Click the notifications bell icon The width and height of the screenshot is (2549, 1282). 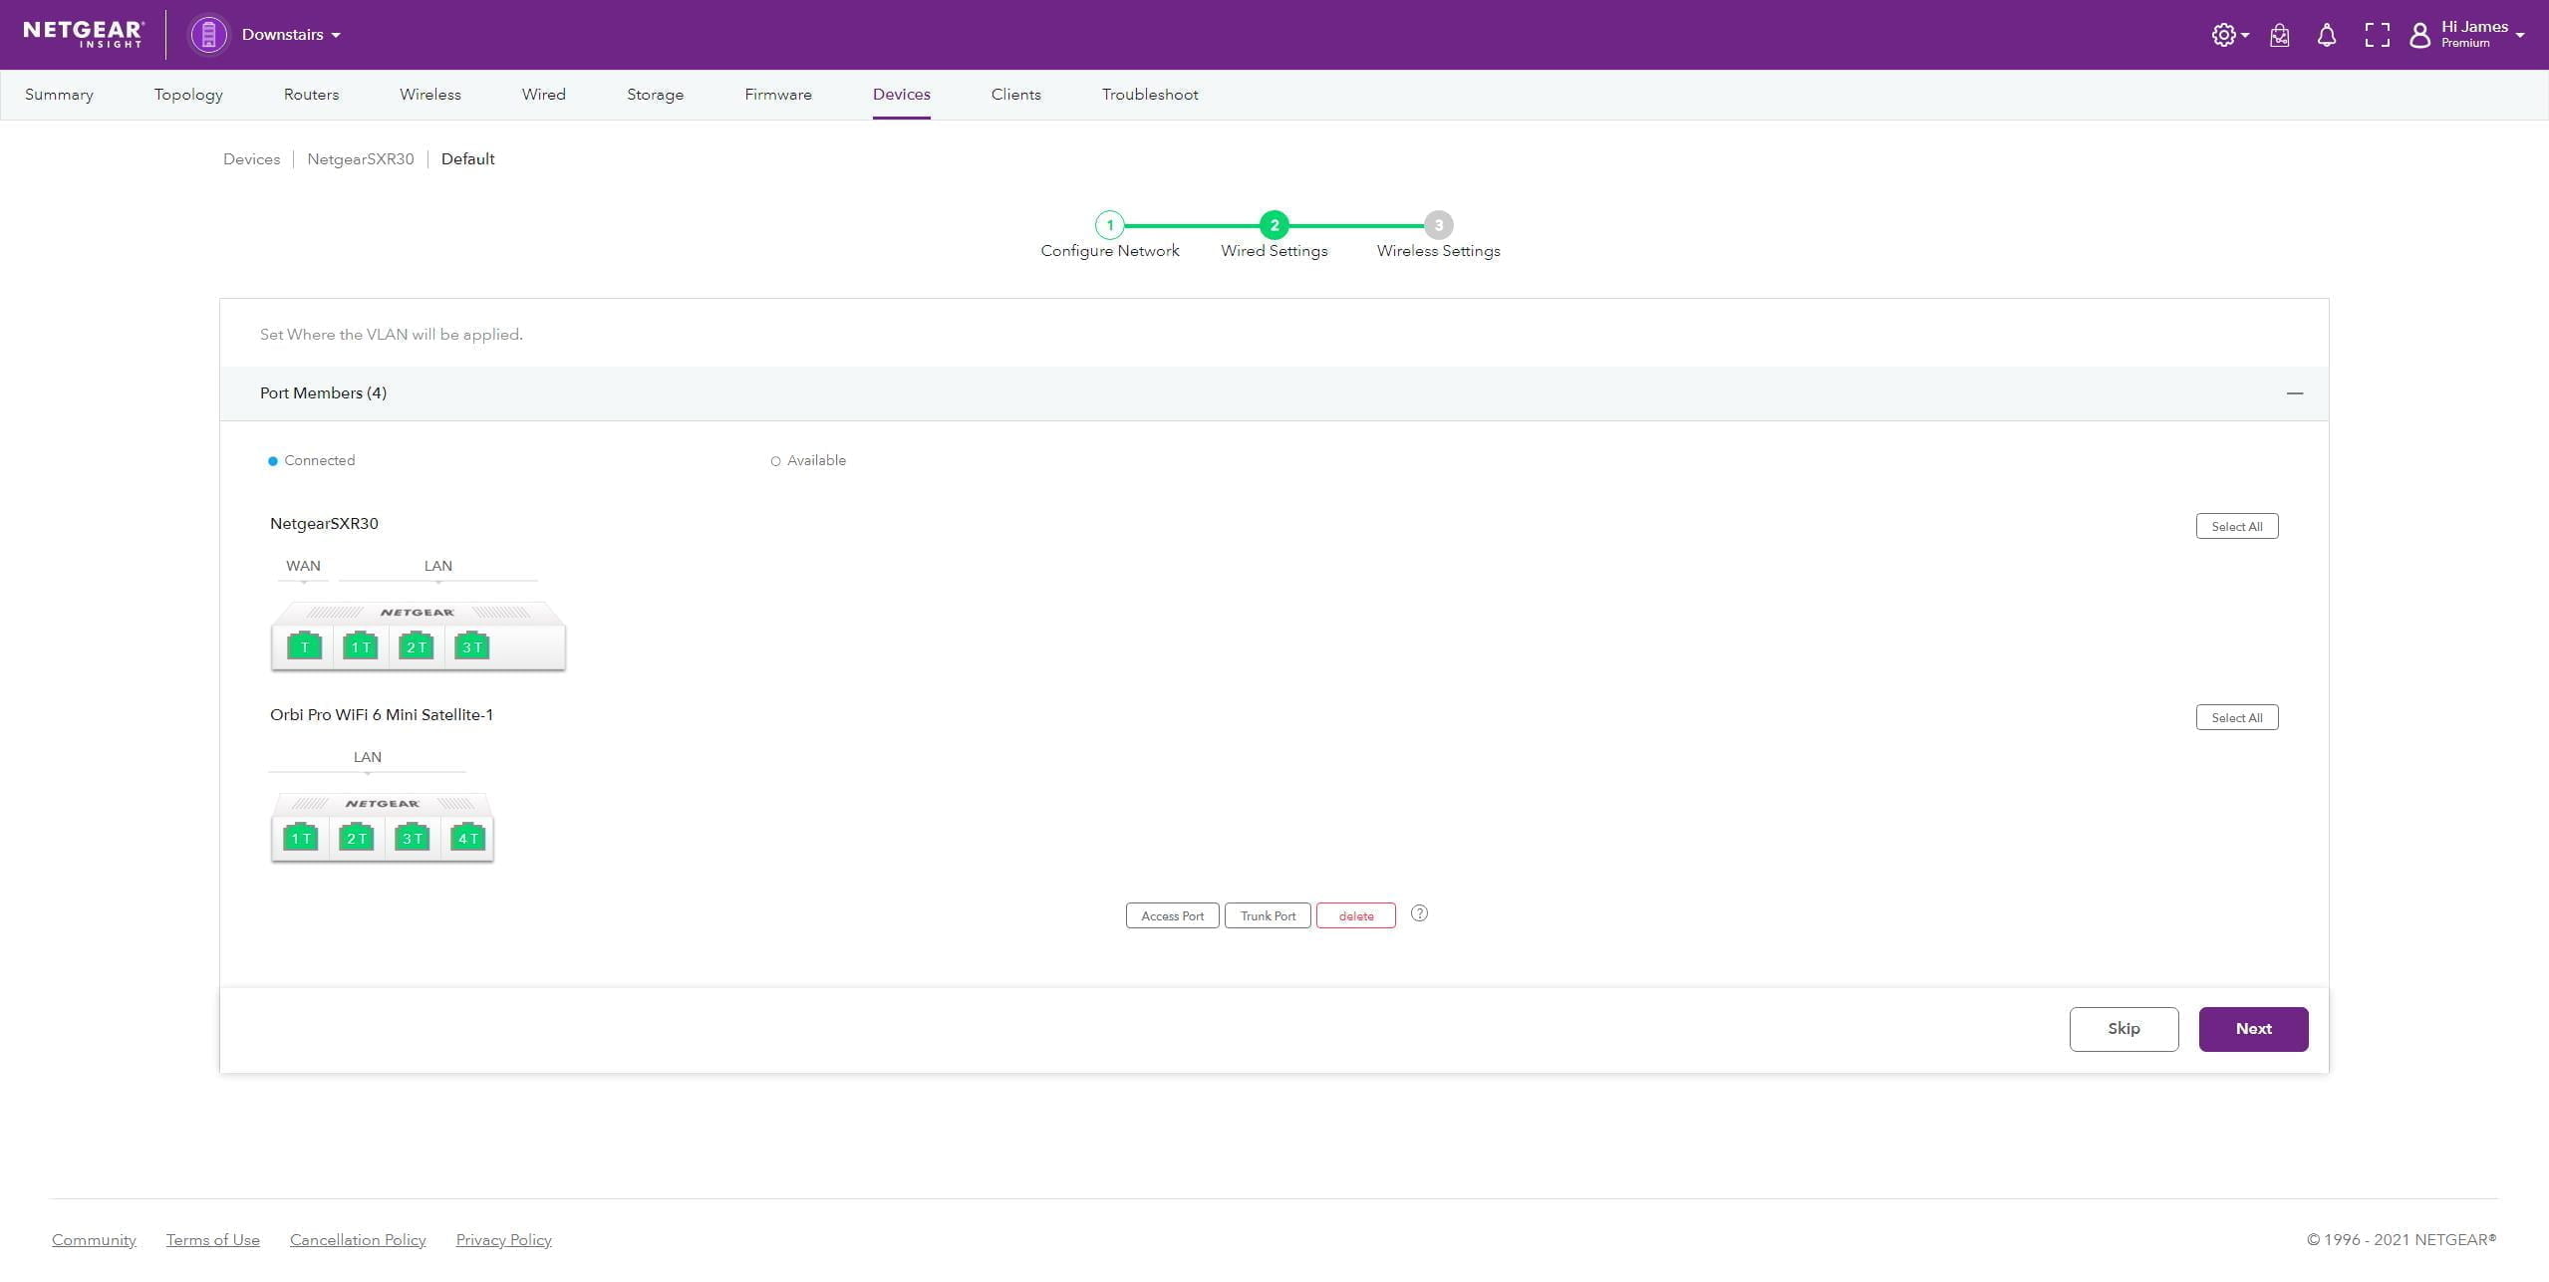pos(2327,36)
